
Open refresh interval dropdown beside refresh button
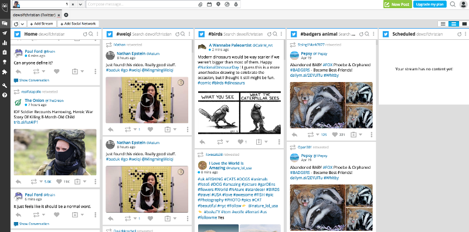pyautogui.click(x=22, y=24)
